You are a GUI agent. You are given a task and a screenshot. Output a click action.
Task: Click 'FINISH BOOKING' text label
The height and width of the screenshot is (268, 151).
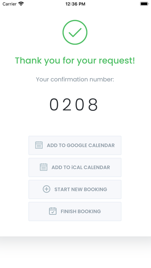pos(81,211)
